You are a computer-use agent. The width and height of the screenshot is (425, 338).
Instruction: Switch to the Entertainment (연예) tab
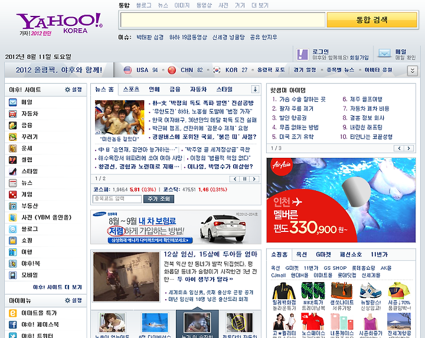point(154,90)
